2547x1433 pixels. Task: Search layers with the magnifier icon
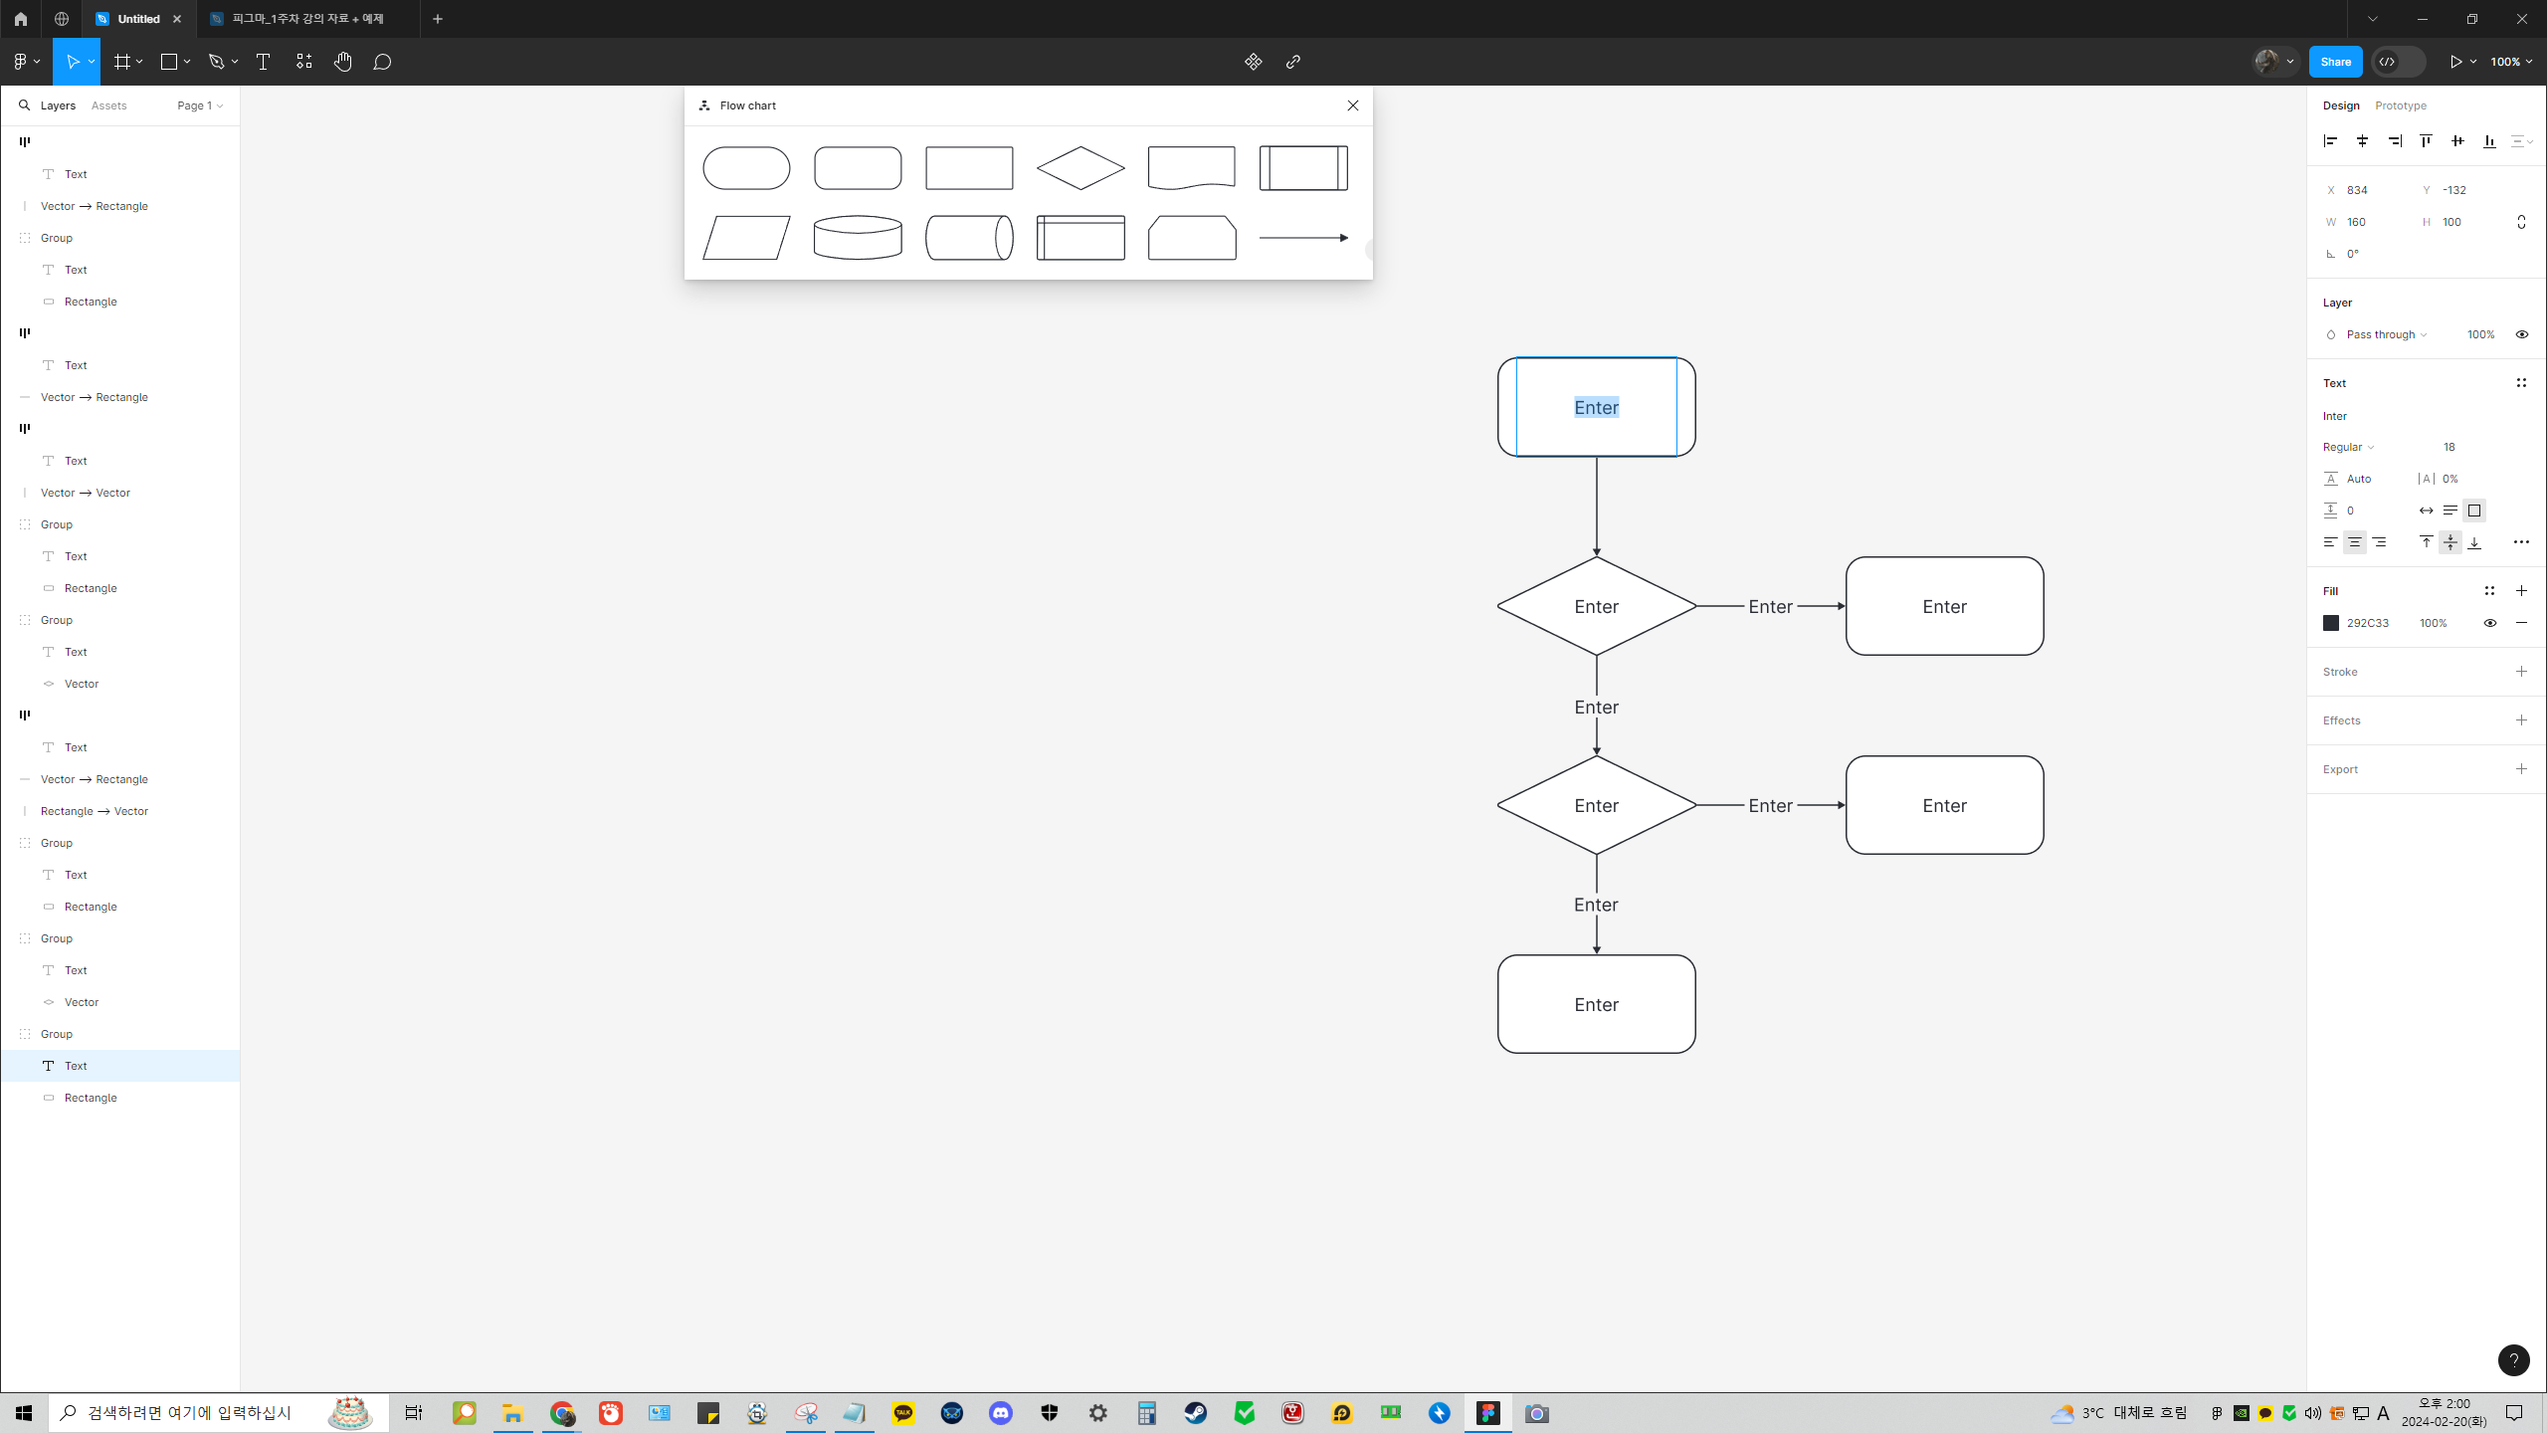click(x=25, y=105)
